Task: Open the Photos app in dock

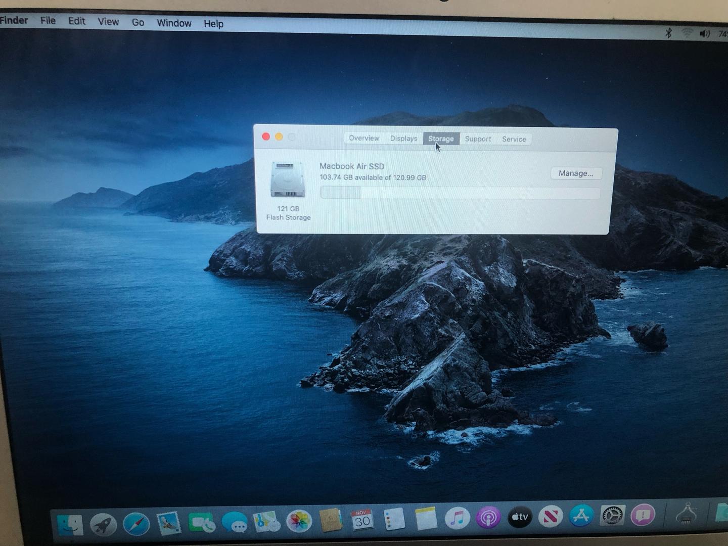Action: coord(299,521)
